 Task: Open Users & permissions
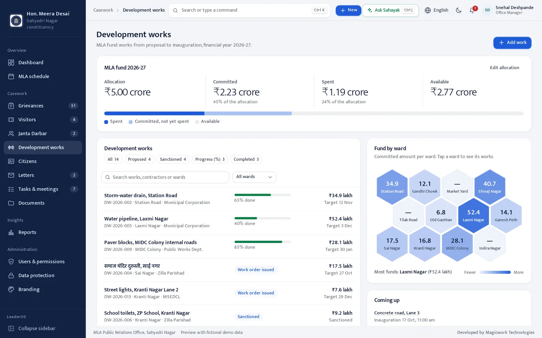[43, 262]
